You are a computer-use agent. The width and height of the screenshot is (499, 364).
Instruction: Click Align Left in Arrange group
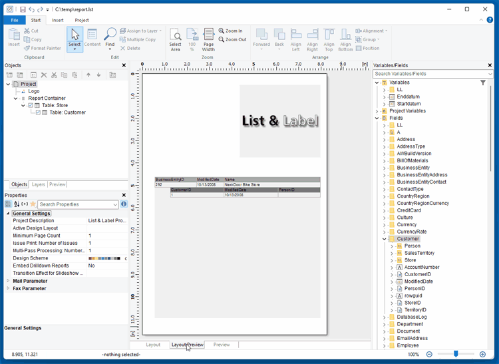[296, 40]
